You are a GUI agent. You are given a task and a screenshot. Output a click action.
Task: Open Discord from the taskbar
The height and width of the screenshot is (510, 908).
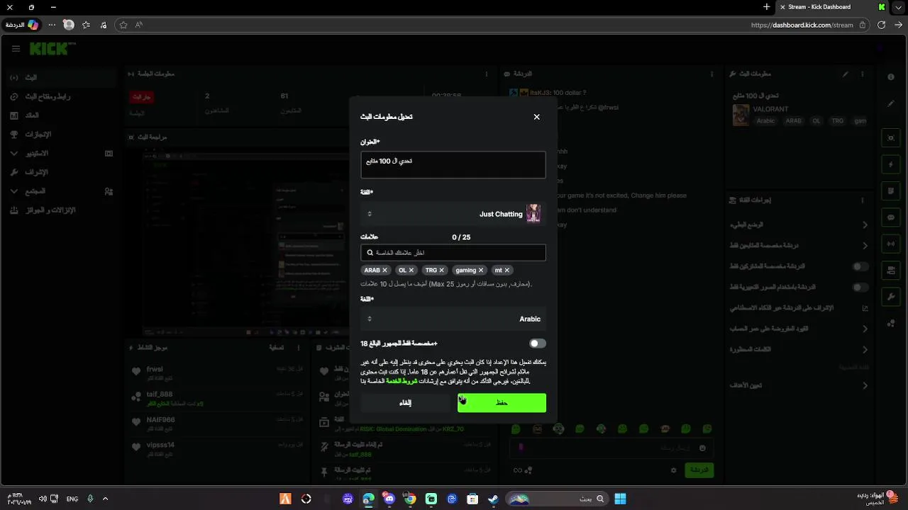pyautogui.click(x=389, y=499)
